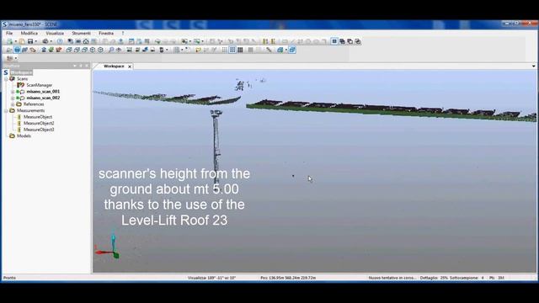This screenshot has height=303, width=539.
Task: Click the XYZ axis gizmo in the 3D view
Action: (x=109, y=247)
